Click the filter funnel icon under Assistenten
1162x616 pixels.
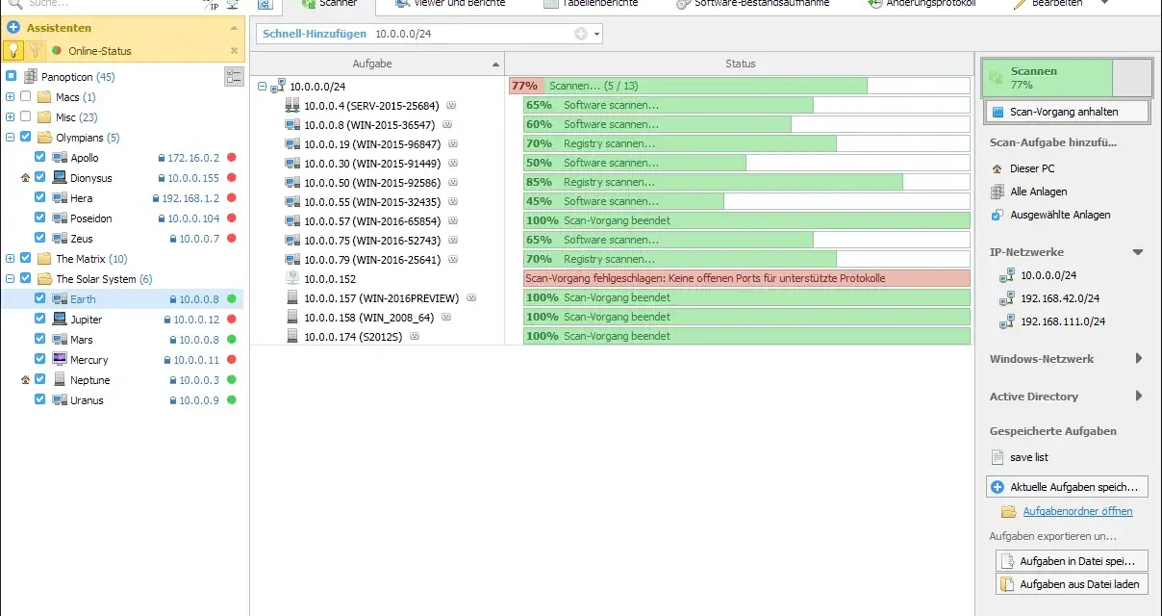pyautogui.click(x=35, y=50)
